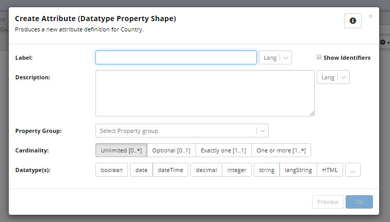Click the Preview button

click(328, 202)
